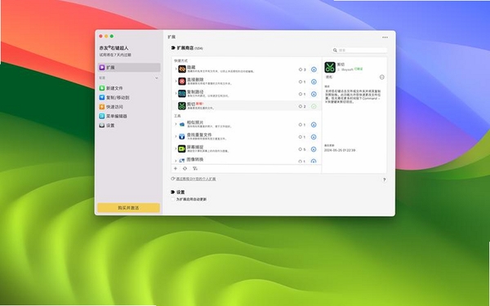This screenshot has height=306, width=490.
Task: Select the 剪切 scissors icon in list
Action: [x=182, y=106]
